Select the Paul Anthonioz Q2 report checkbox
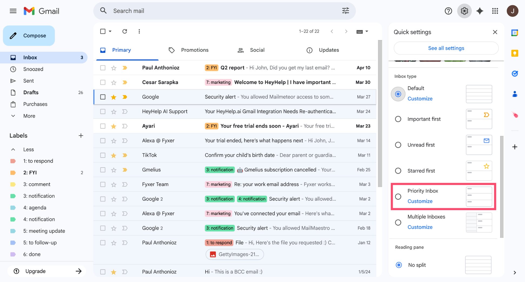The width and height of the screenshot is (525, 282). pos(103,68)
